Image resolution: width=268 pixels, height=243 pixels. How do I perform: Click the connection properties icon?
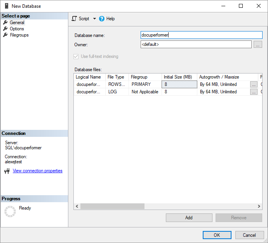pos(7,171)
